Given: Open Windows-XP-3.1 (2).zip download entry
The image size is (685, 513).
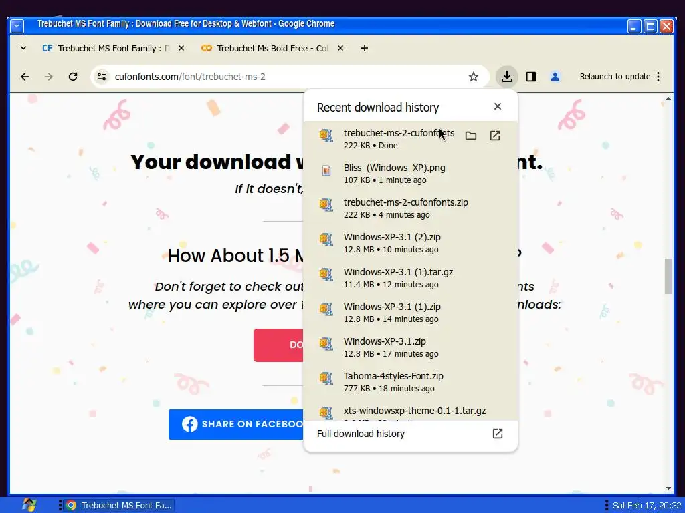Looking at the screenshot, I should (x=411, y=243).
